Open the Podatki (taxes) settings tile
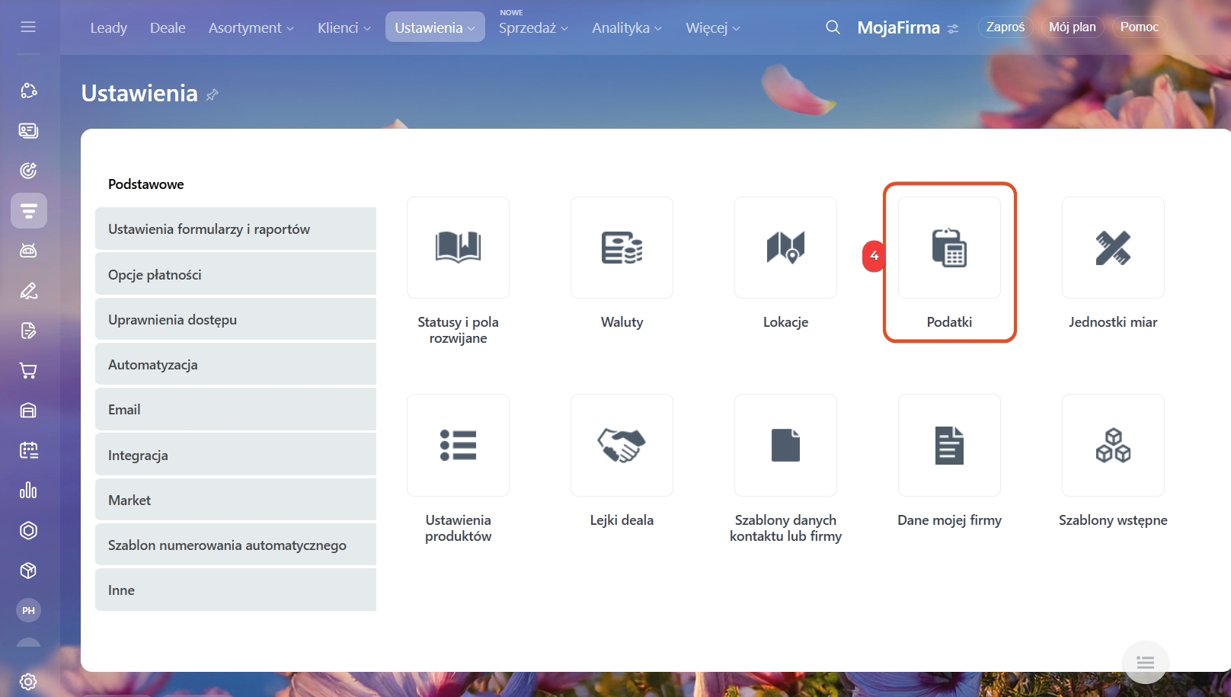1231x697 pixels. [949, 248]
